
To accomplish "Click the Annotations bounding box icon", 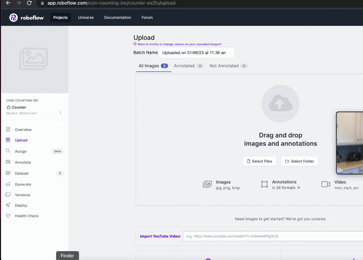I will tap(264, 184).
